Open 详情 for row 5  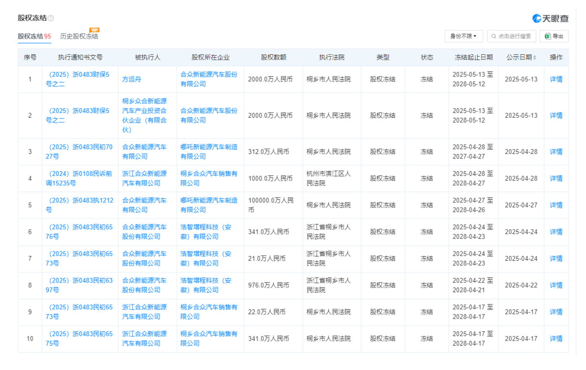pos(556,205)
